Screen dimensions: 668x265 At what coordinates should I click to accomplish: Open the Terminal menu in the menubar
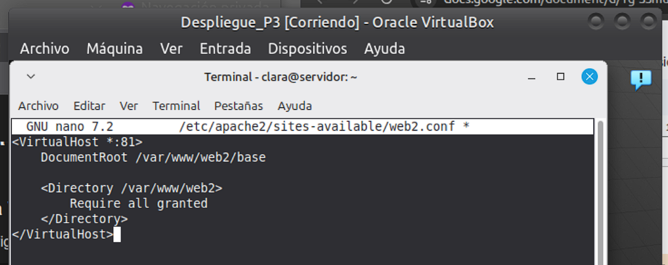(176, 106)
